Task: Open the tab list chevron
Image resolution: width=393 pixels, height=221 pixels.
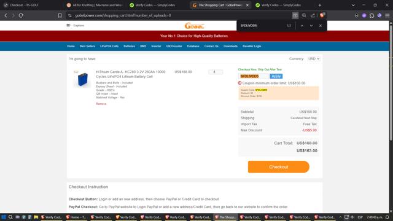Action: pos(353,5)
